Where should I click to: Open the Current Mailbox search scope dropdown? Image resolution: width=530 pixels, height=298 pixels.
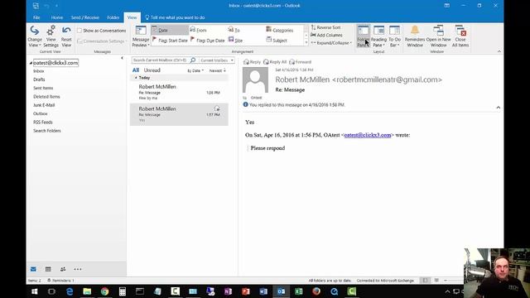[x=217, y=60]
